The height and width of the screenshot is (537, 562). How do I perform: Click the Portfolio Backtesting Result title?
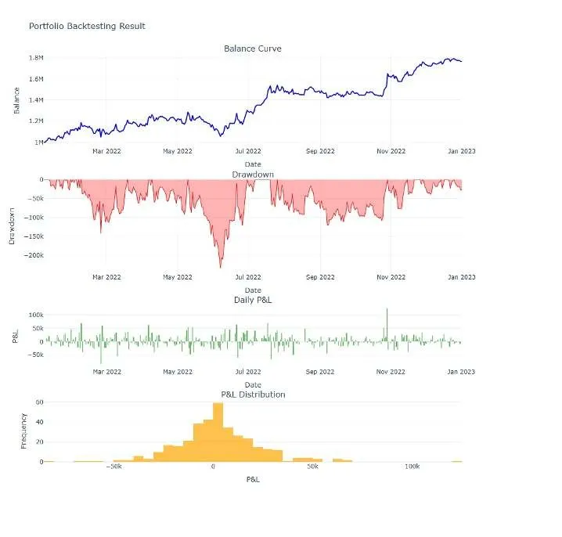(x=87, y=26)
